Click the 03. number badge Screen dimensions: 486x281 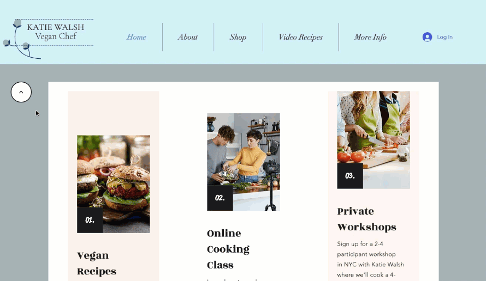350,176
